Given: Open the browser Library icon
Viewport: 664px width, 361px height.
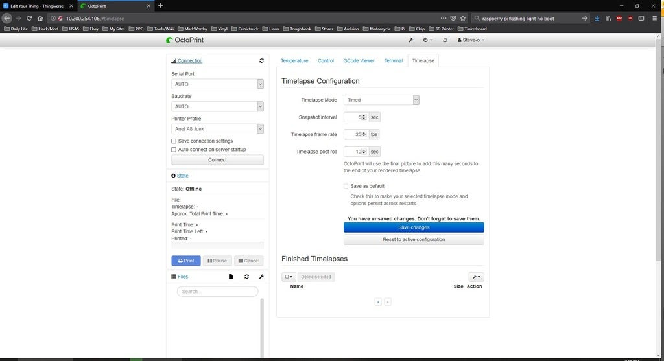Looking at the screenshot, I should [x=608, y=19].
